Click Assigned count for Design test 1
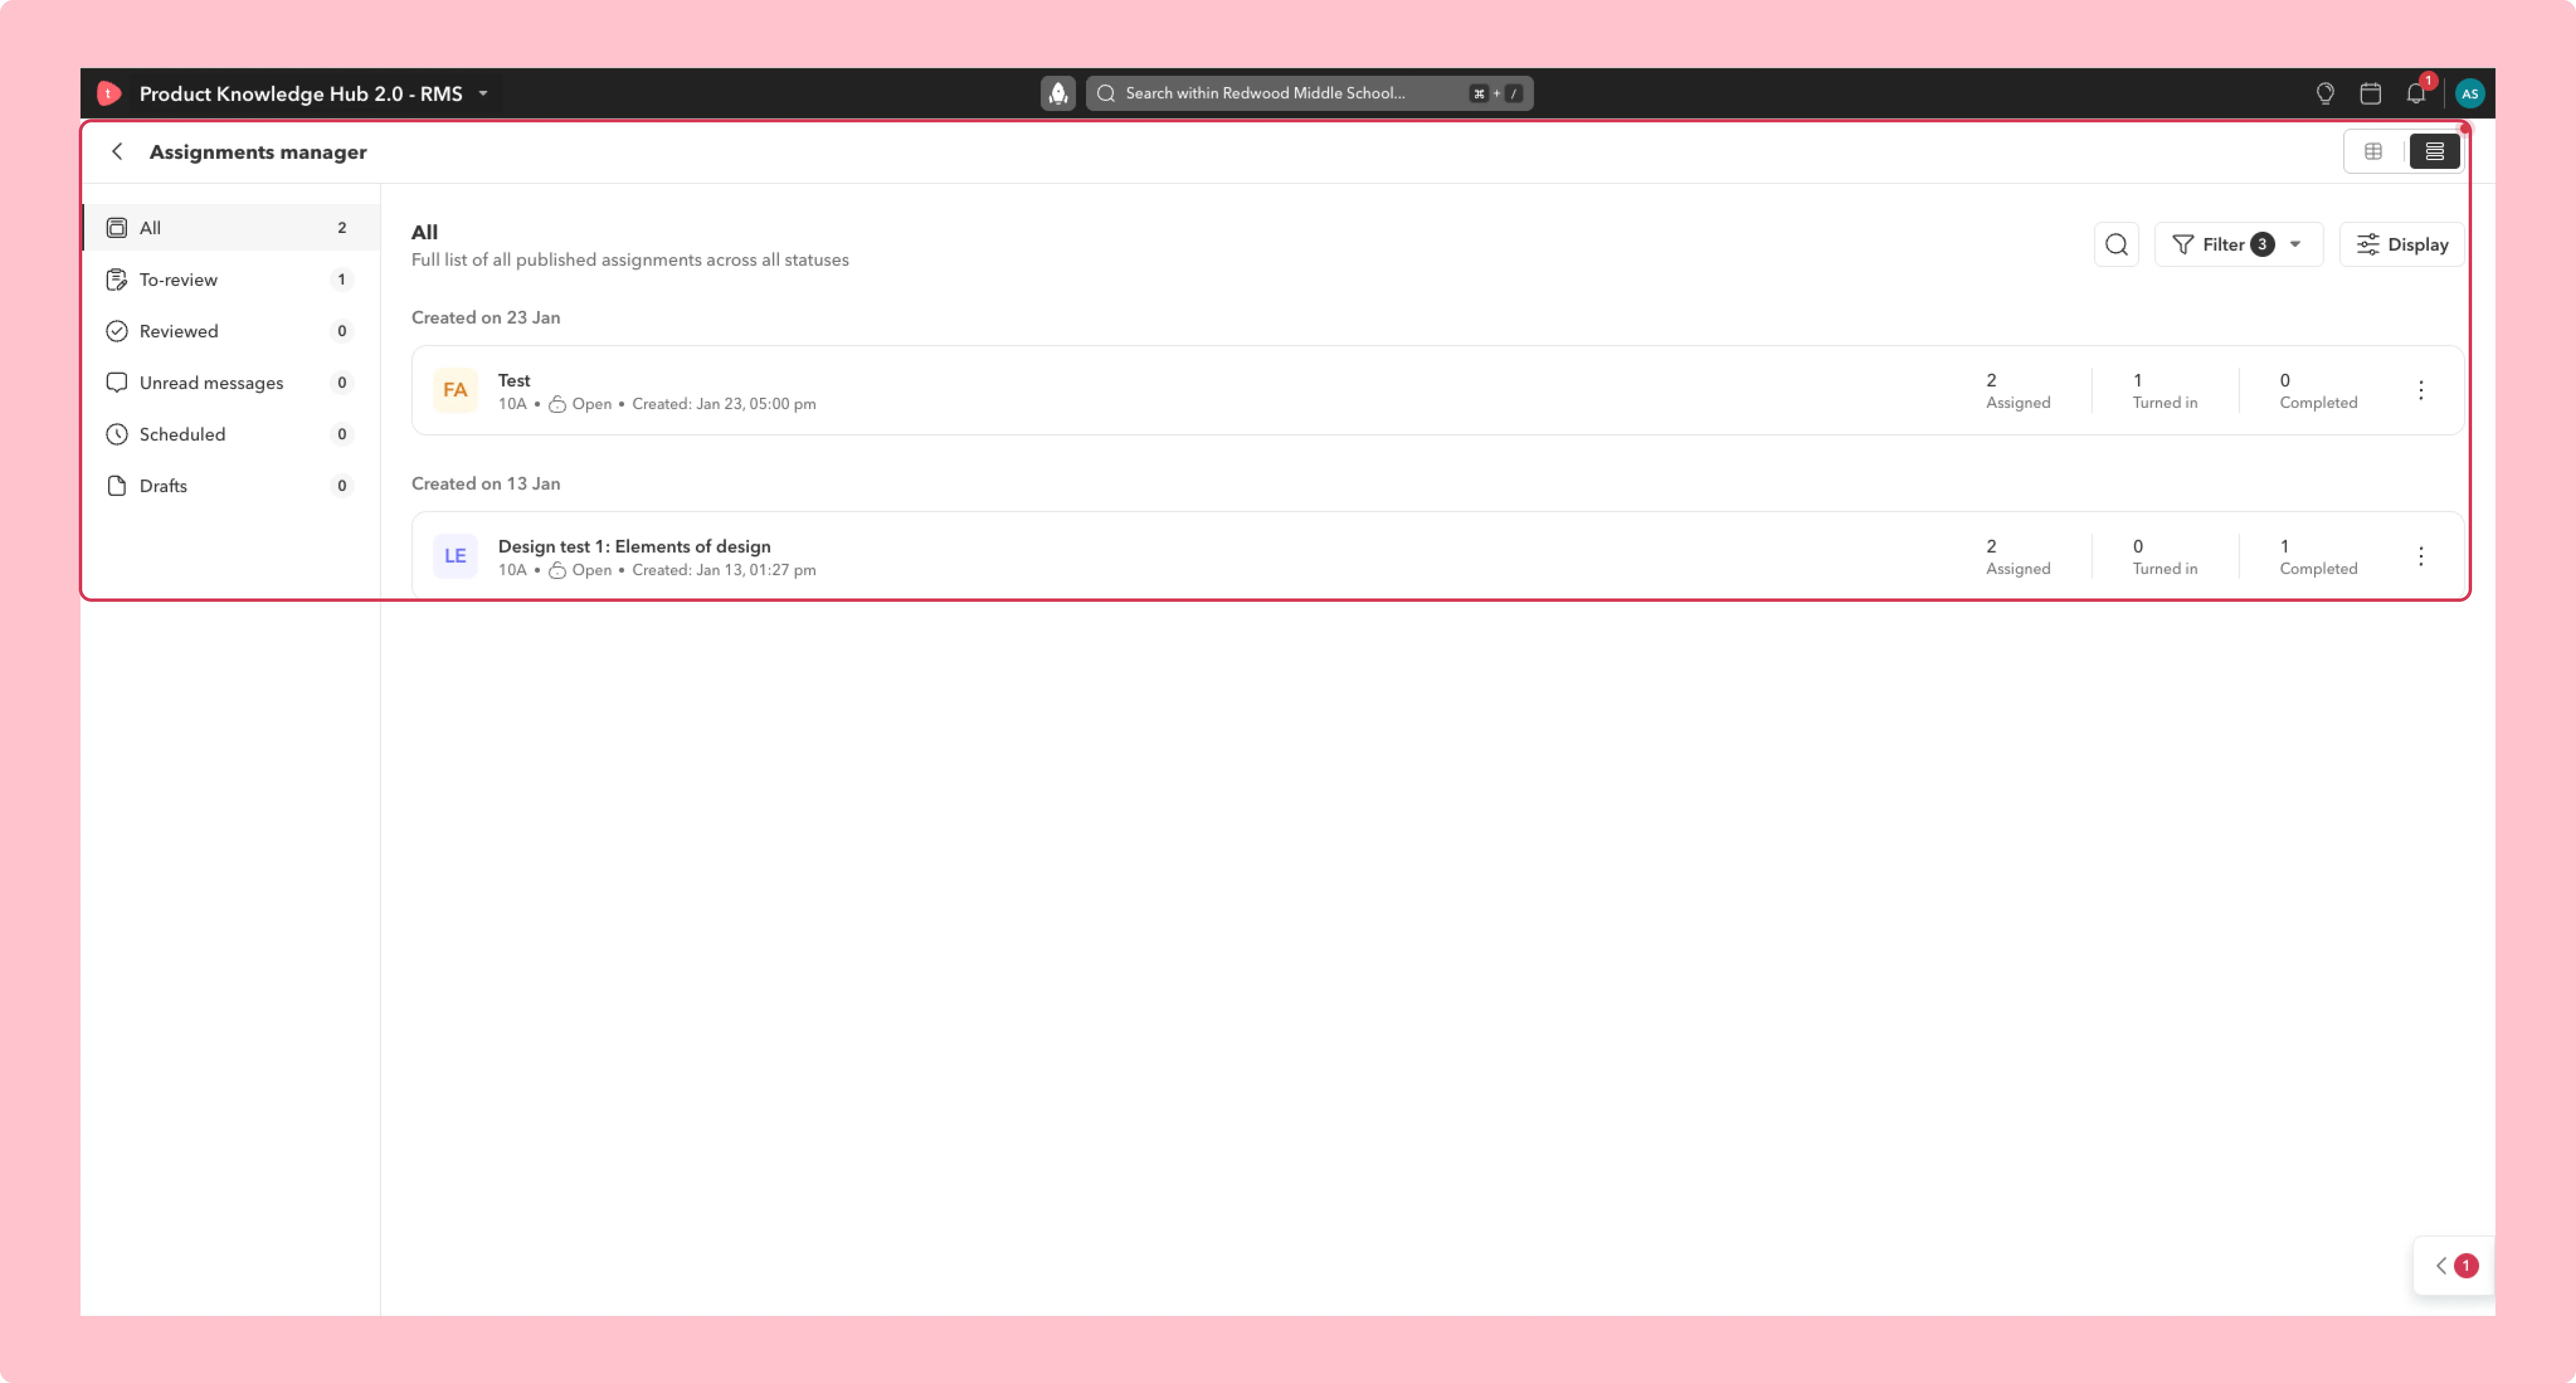Image resolution: width=2576 pixels, height=1383 pixels. coord(2018,557)
